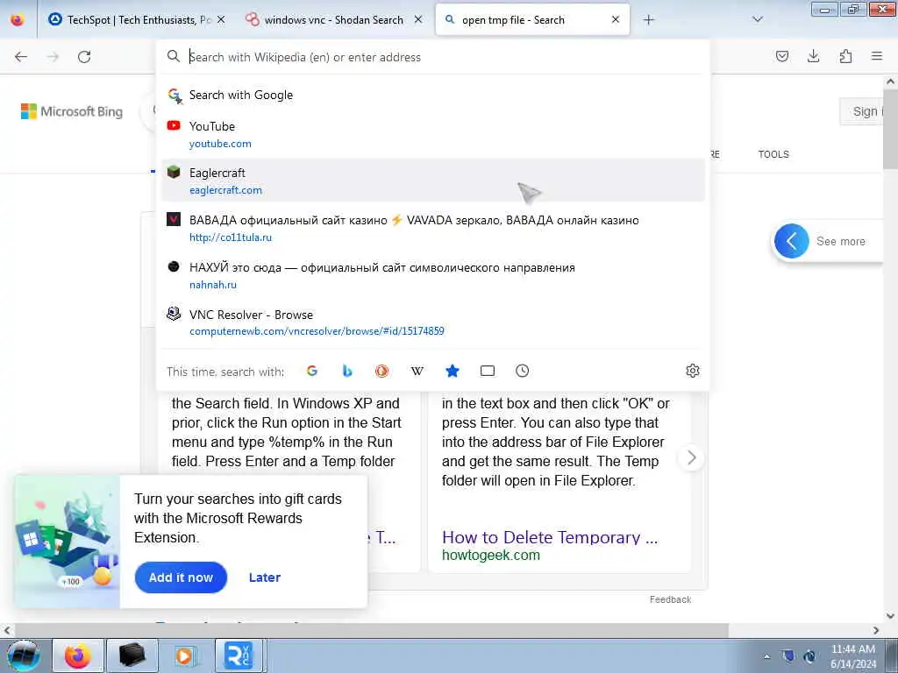The height and width of the screenshot is (673, 898).
Task: Show hidden system tray icons
Action: tap(766, 656)
